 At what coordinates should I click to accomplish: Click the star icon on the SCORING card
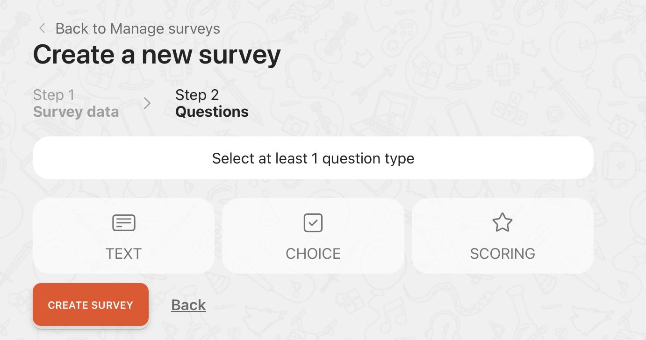[502, 222]
